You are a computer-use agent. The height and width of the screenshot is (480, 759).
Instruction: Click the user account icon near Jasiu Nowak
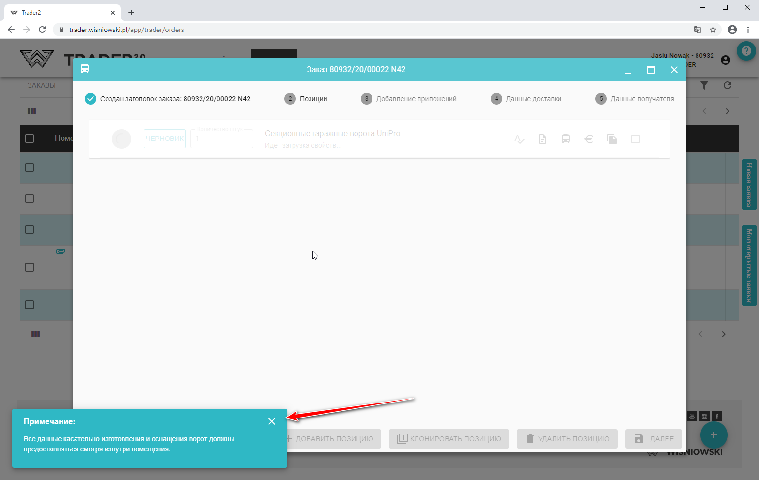pyautogui.click(x=725, y=60)
